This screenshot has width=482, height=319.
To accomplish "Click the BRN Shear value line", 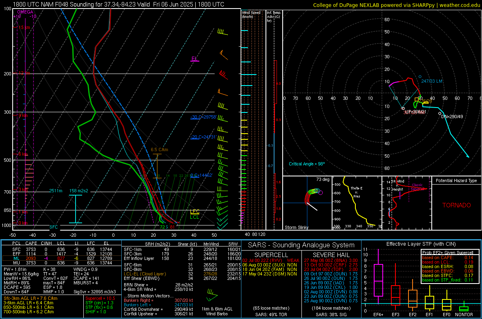I will 158,285.
